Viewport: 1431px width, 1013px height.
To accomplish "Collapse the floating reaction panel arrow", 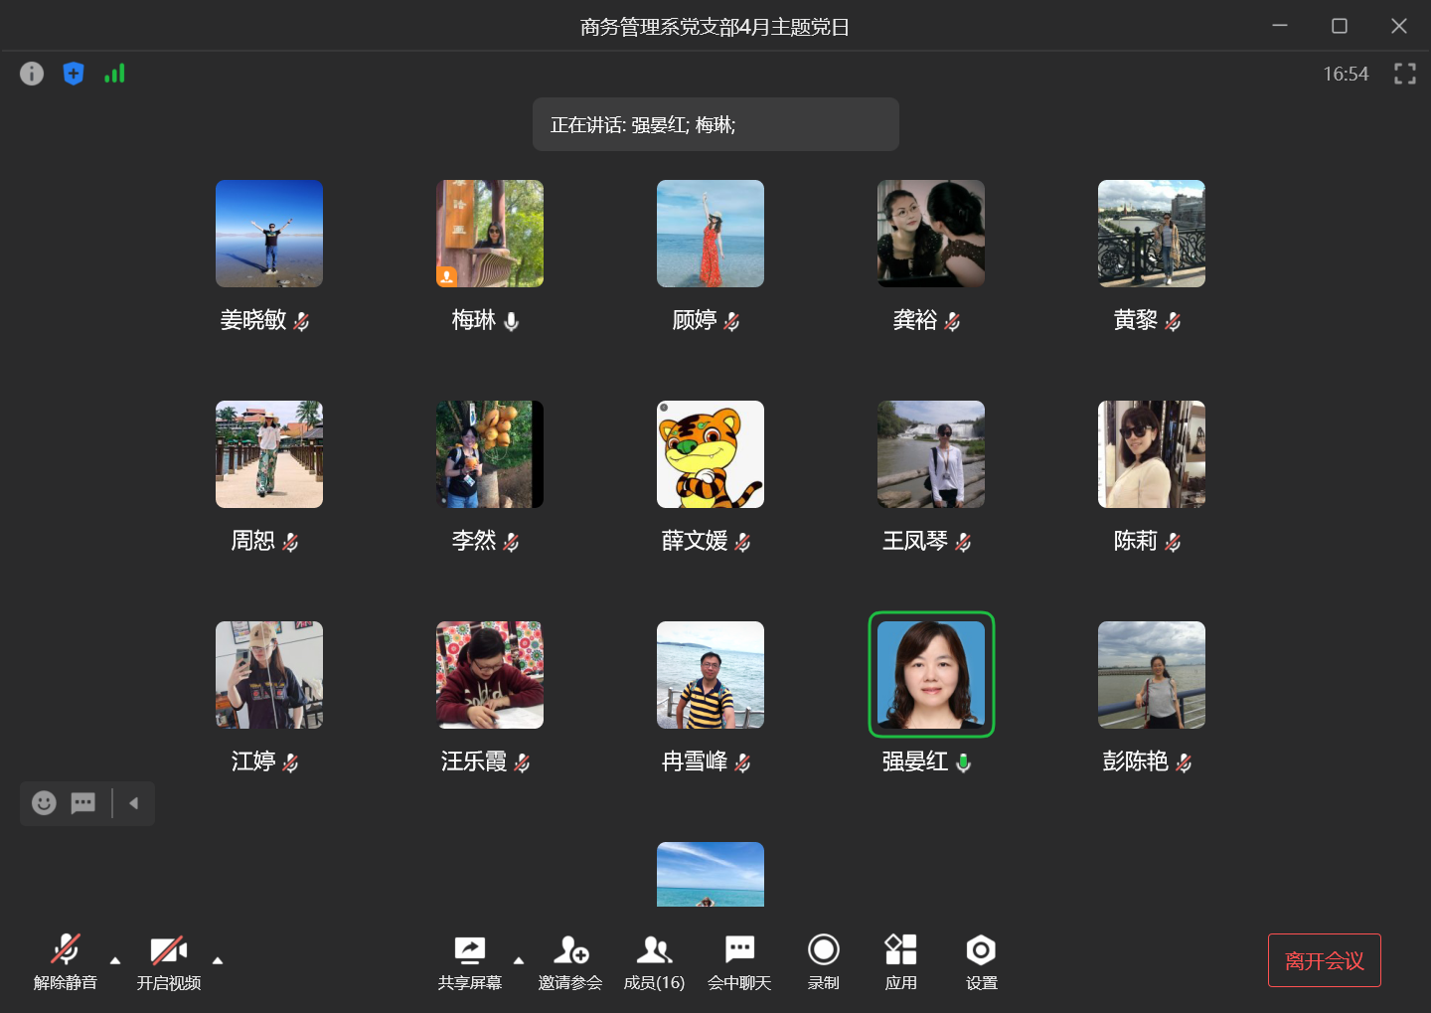I will click(133, 803).
